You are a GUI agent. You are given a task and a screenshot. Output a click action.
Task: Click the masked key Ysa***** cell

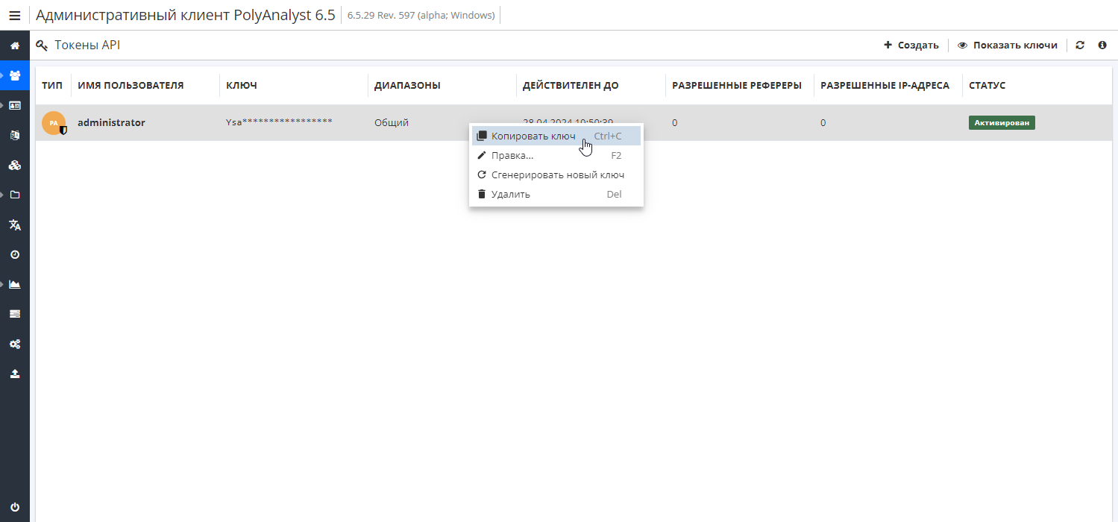click(x=279, y=122)
